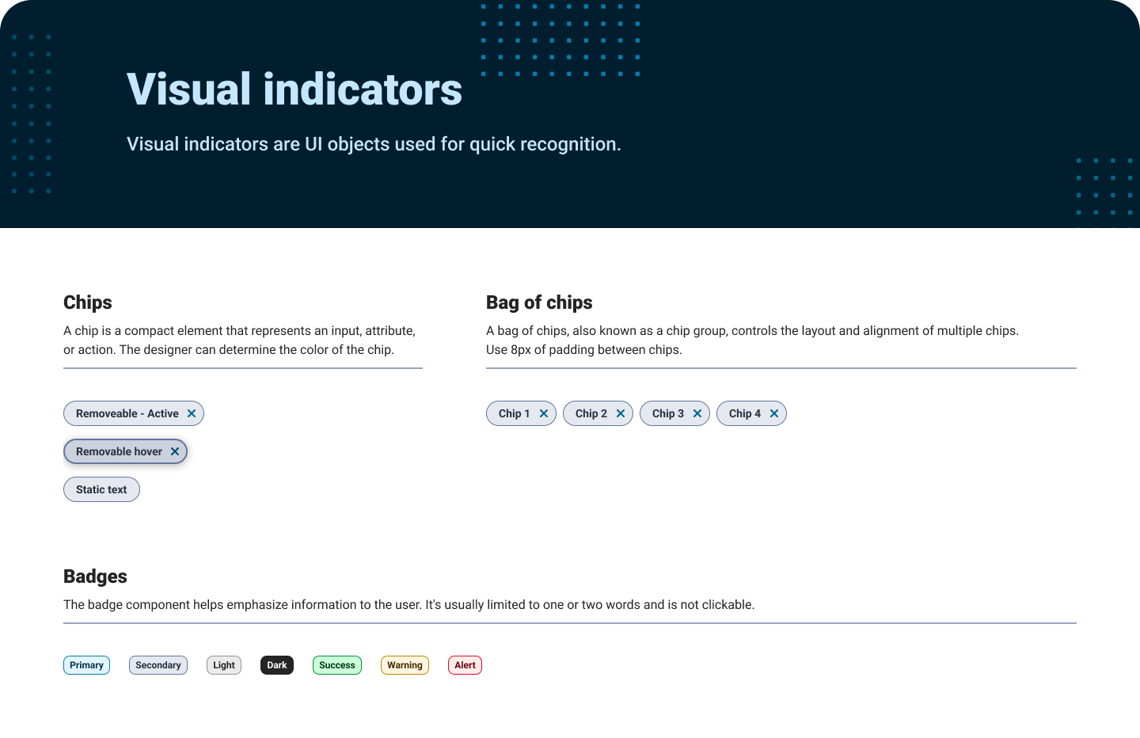The width and height of the screenshot is (1140, 738).
Task: Click the 'Removable hover' chip label
Action: click(119, 451)
